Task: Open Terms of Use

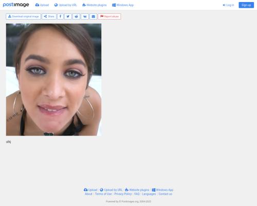Action: pyautogui.click(x=103, y=194)
